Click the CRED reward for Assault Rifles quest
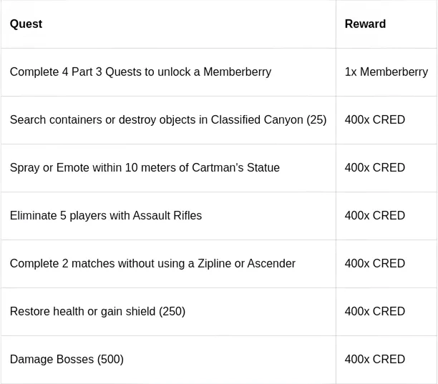 click(374, 216)
